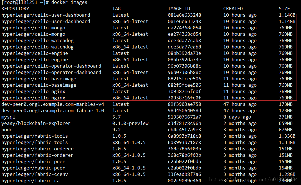
Task: Click the node repository name
Action: coord(7,130)
